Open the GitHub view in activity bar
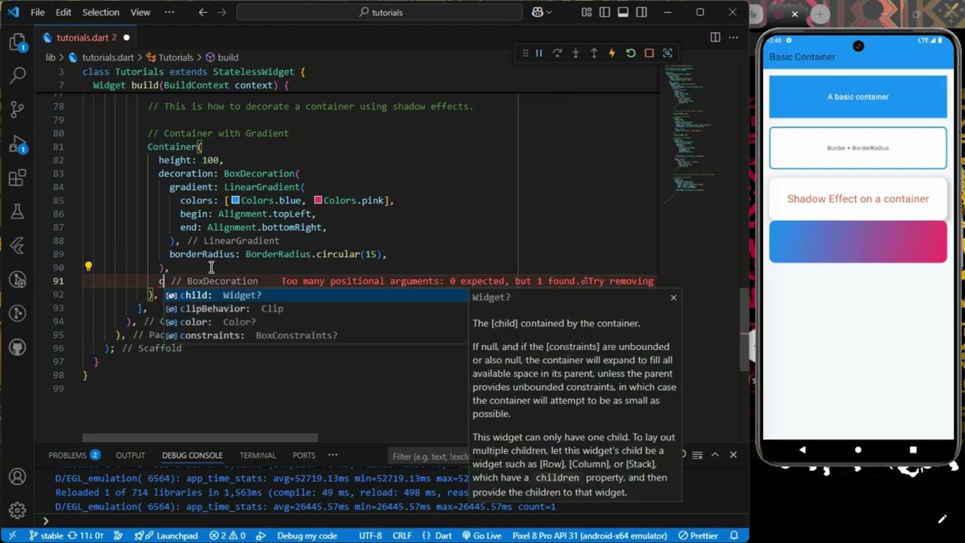 (x=17, y=348)
